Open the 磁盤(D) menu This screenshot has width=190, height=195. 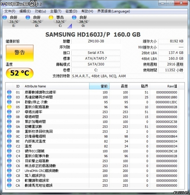pos(71,11)
